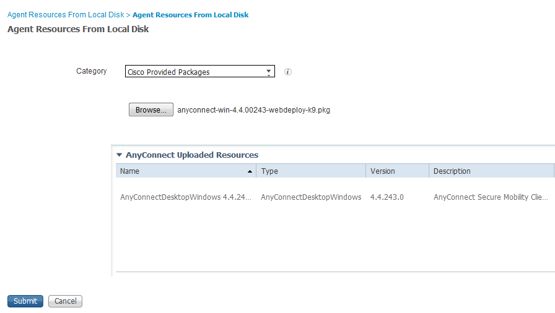Screen dimensions: 555x313
Task: Click the Category label
Action: tap(91, 71)
